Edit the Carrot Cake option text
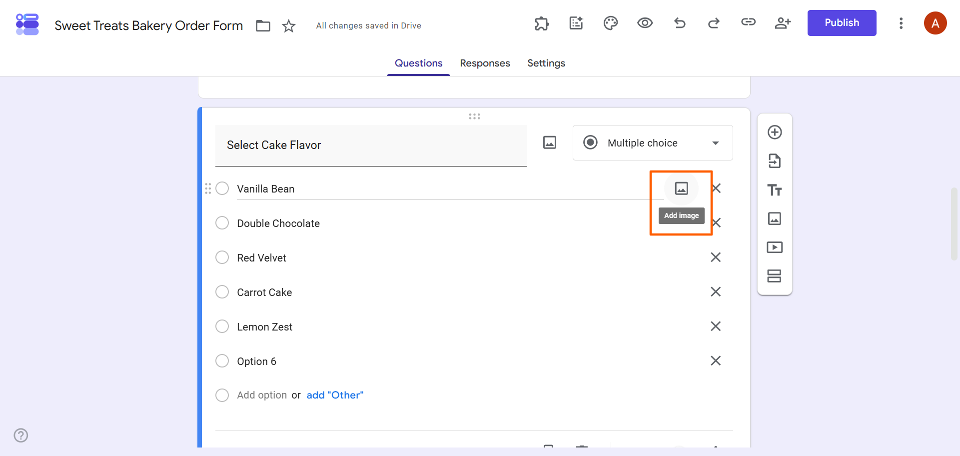The height and width of the screenshot is (456, 960). coord(264,292)
